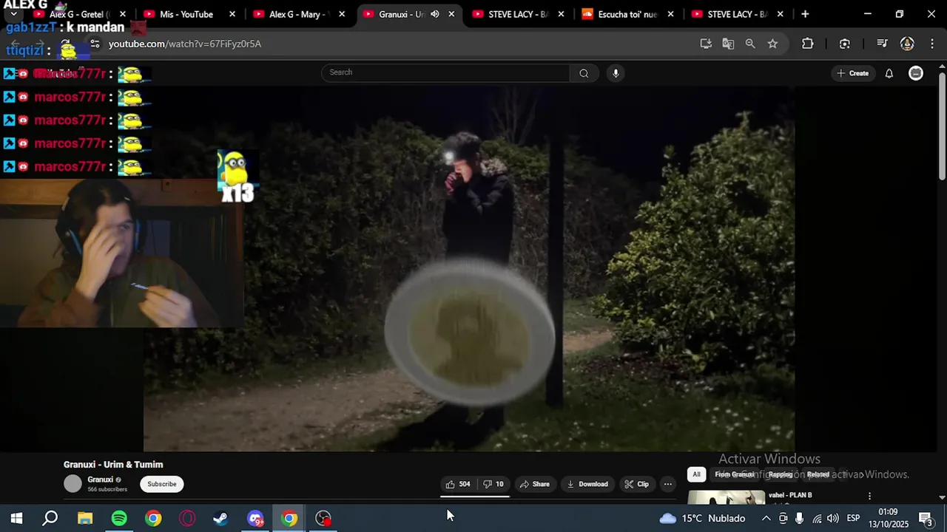Image resolution: width=947 pixels, height=532 pixels.
Task: Click the Create button
Action: point(852,73)
